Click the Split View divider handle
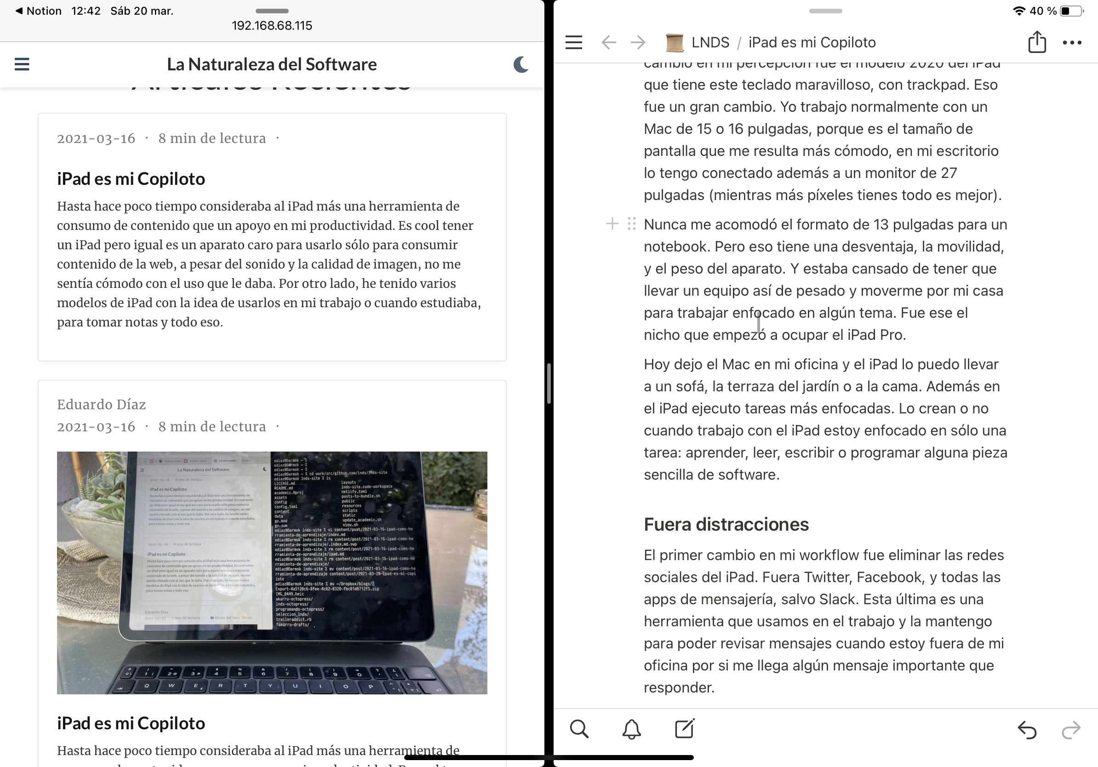The width and height of the screenshot is (1098, 767). point(549,383)
